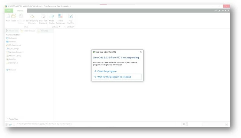Choose Wait for the program to respond

coord(117,77)
